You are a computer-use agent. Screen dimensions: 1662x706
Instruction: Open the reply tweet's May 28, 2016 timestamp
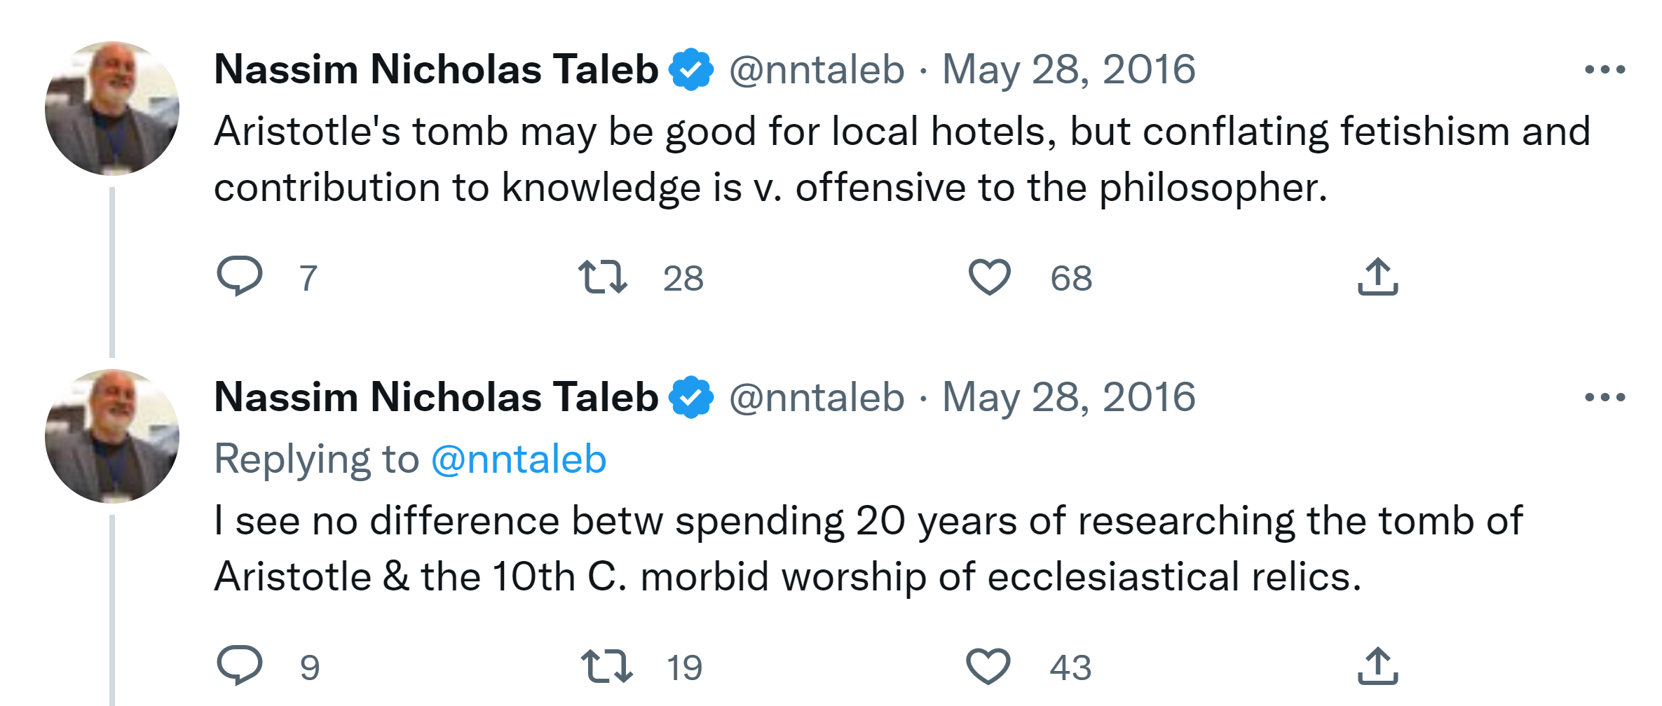tap(1068, 397)
